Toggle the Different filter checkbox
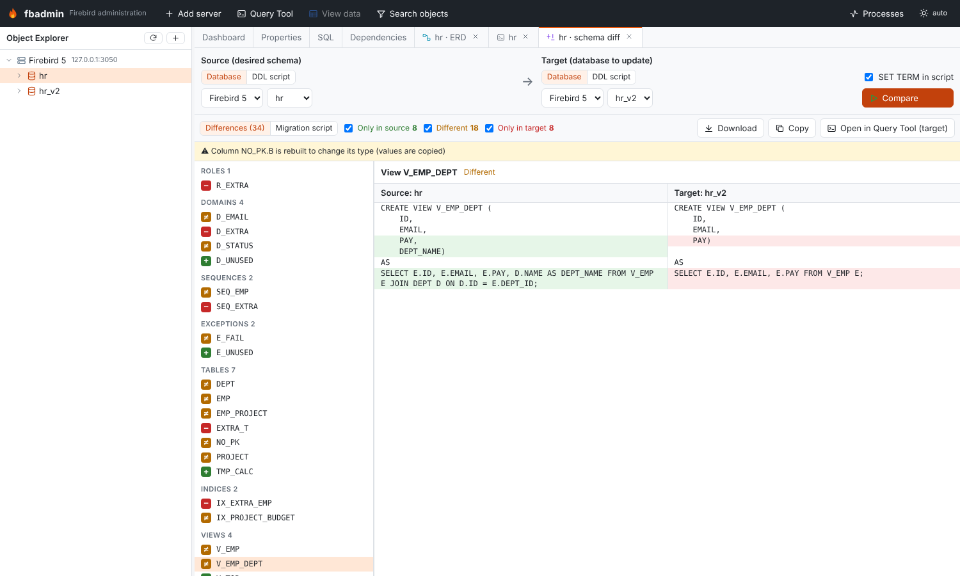960x576 pixels. [x=428, y=128]
